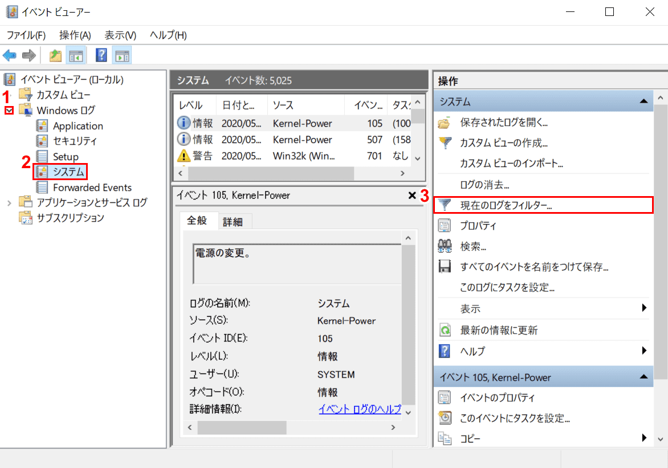
Task: Click the blue Help toolbar icon
Action: tap(101, 55)
